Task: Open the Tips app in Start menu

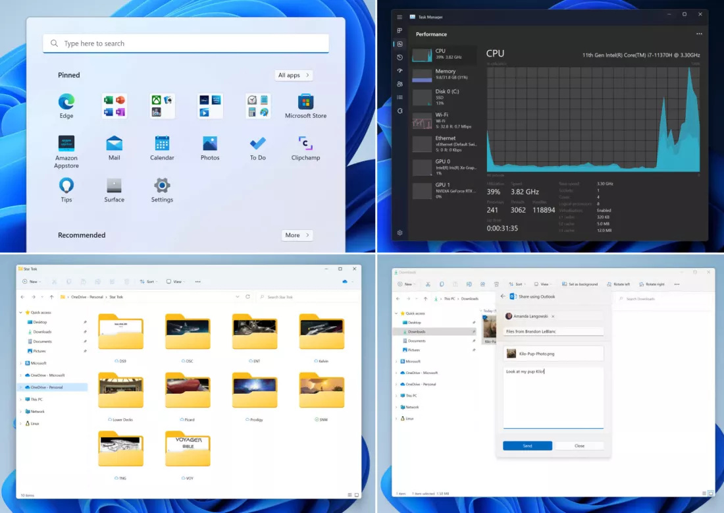Action: [x=66, y=190]
